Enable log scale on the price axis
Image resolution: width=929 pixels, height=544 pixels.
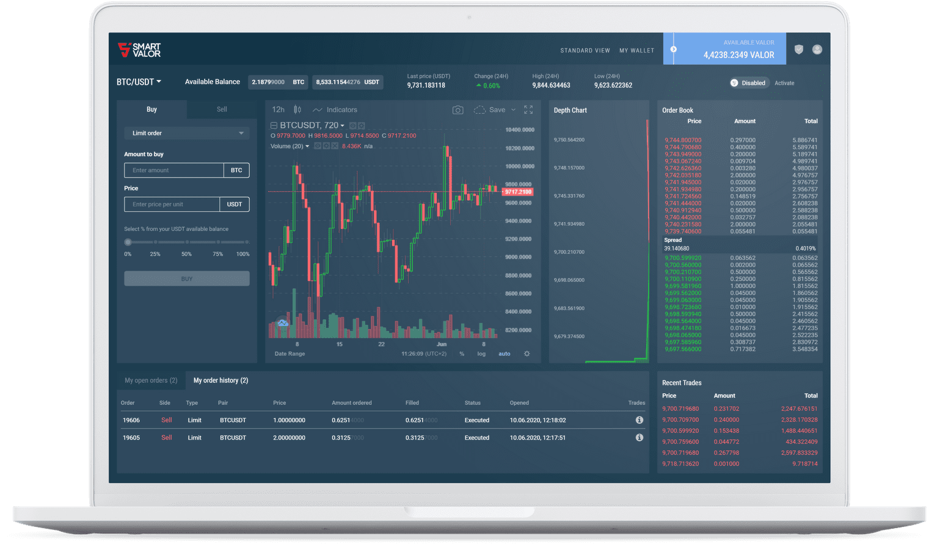pos(481,354)
